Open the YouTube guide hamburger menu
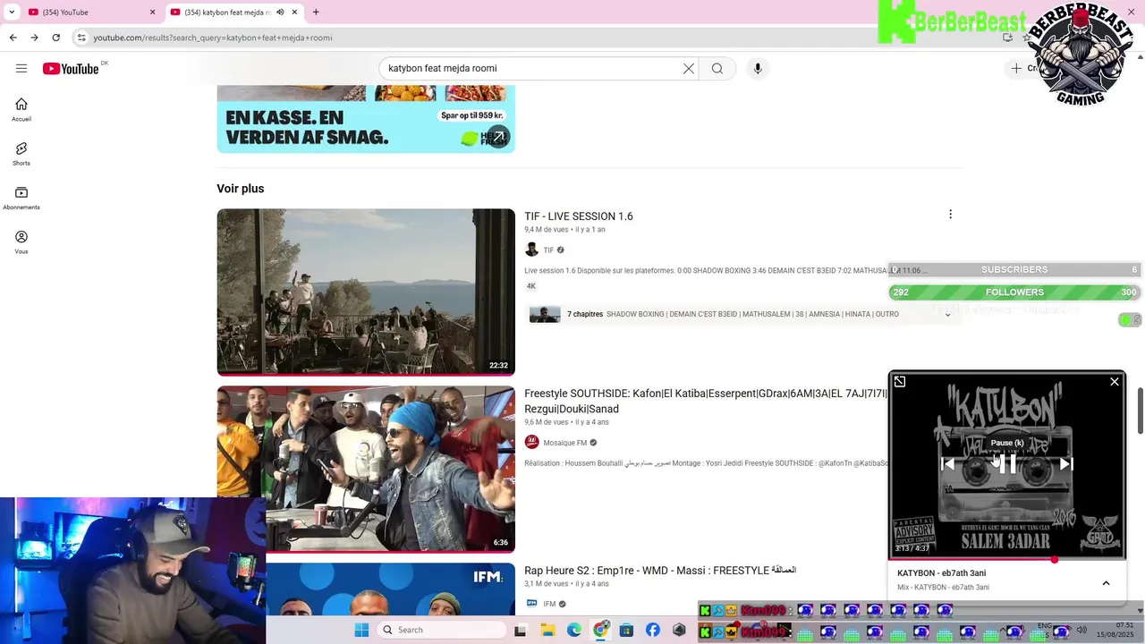The image size is (1145, 644). [x=21, y=68]
